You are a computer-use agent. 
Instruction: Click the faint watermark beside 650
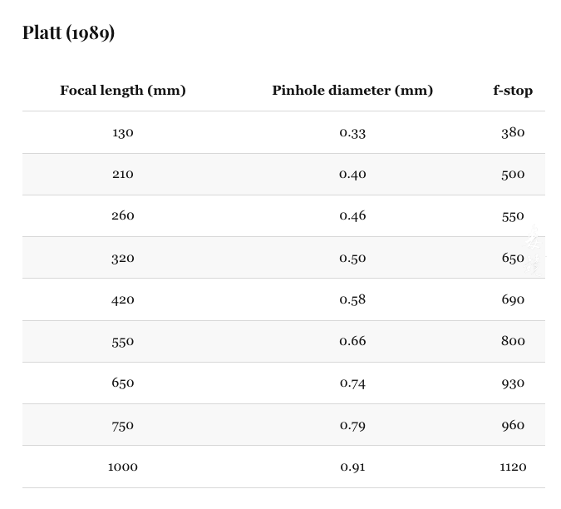(x=535, y=250)
